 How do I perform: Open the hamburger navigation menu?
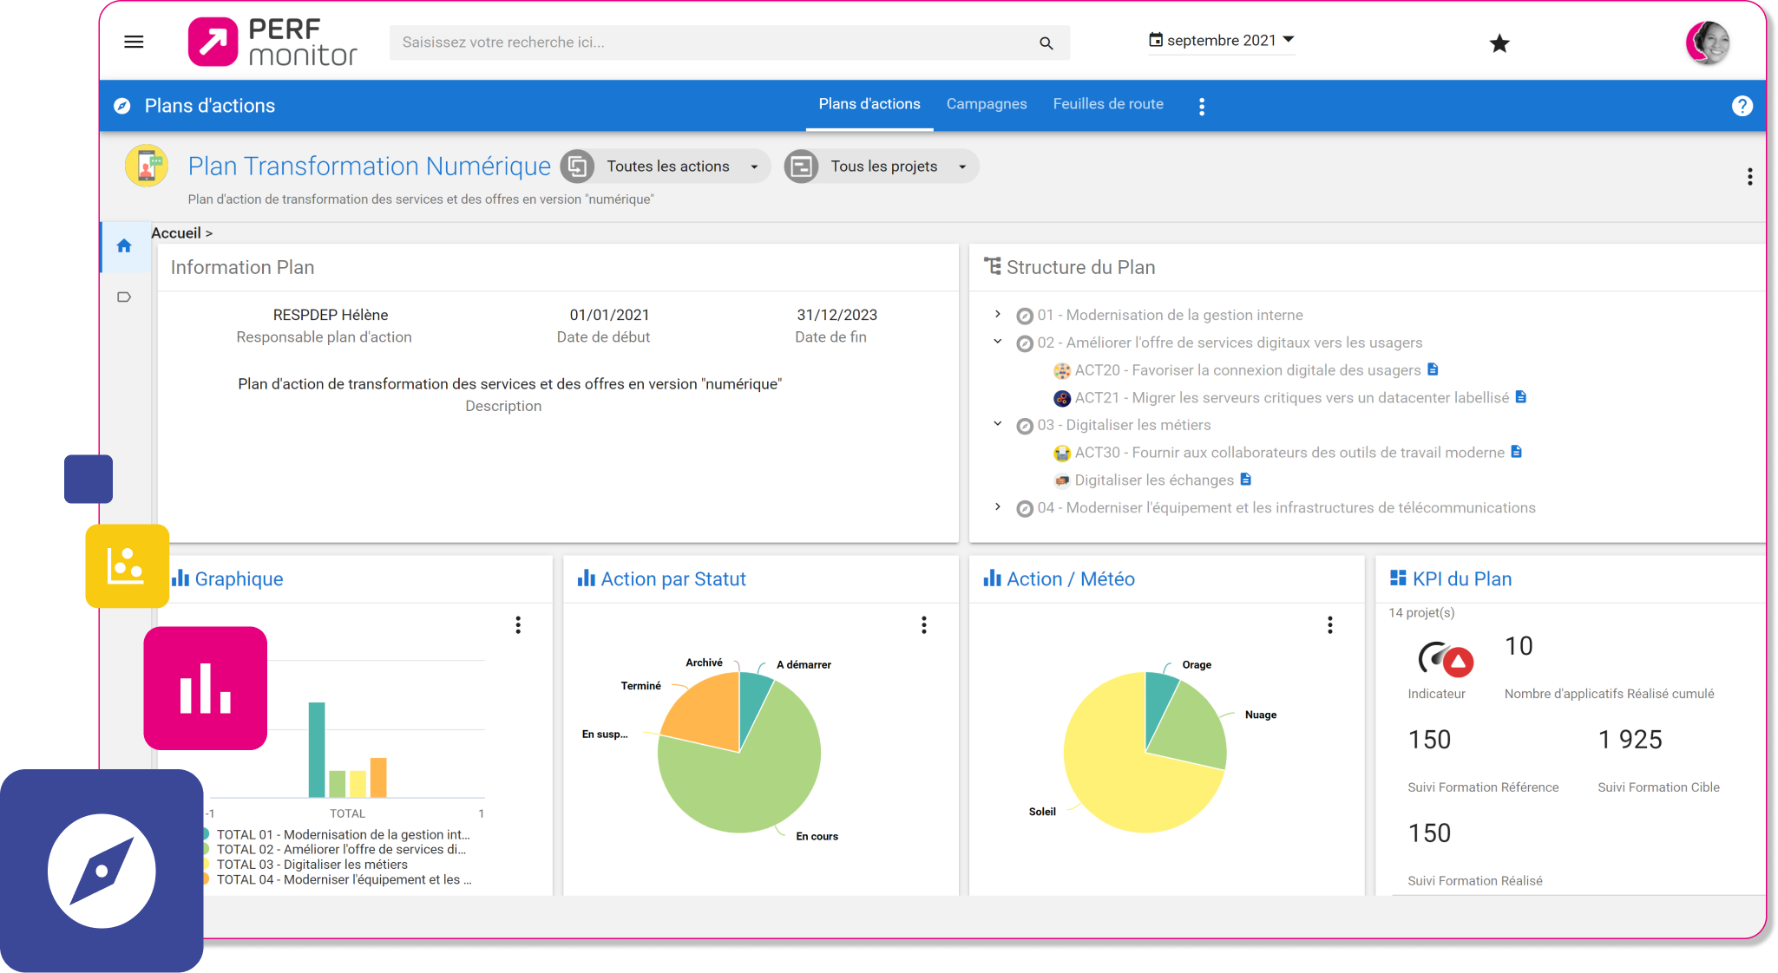tap(134, 42)
